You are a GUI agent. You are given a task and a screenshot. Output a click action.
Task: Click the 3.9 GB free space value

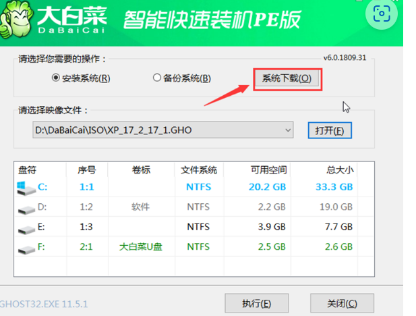[x=272, y=227]
